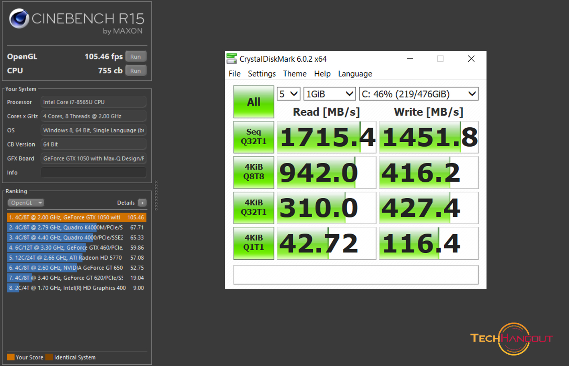Click the OS field Windows 8, 64 Bit

coord(93,130)
